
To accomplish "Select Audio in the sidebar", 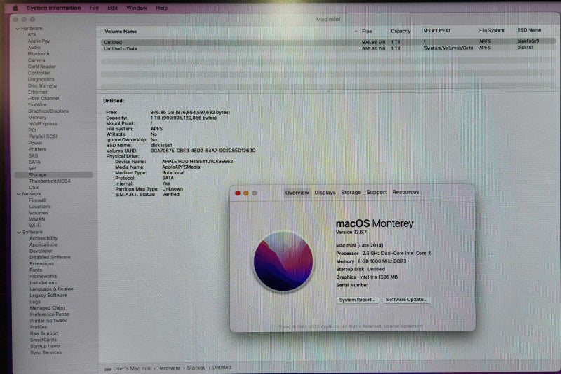I will 34,48.
